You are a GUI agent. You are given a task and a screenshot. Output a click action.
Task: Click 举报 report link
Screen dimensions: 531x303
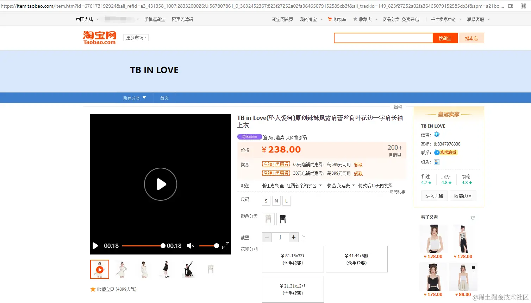[398, 107]
